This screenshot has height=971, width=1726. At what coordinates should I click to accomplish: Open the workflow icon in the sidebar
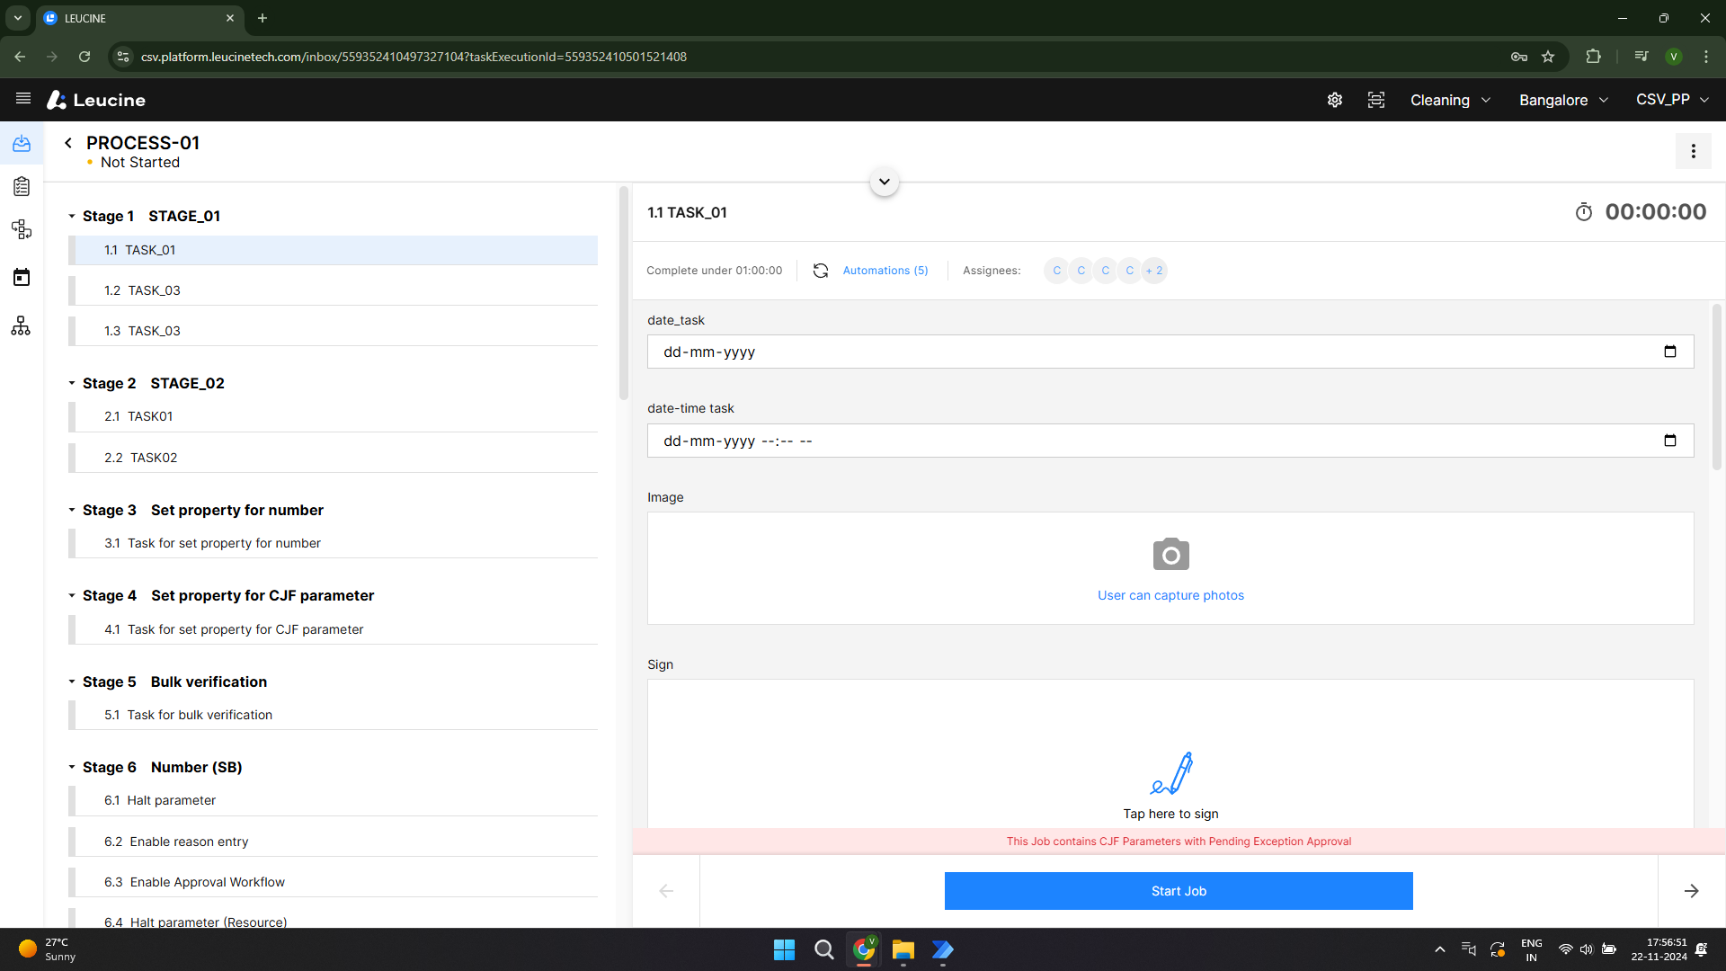pos(21,229)
